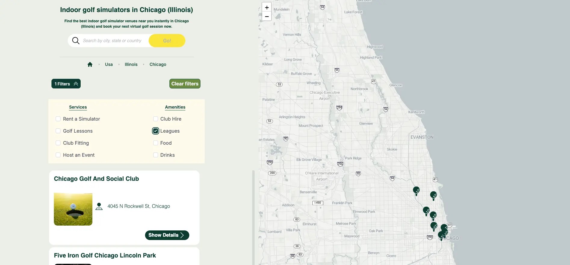Screen dimensions: 570x265
Task: Click the Indoor golf simulators in Chicago heading
Action: [x=126, y=10]
